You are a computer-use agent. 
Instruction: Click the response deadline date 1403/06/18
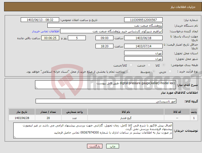(143, 38)
